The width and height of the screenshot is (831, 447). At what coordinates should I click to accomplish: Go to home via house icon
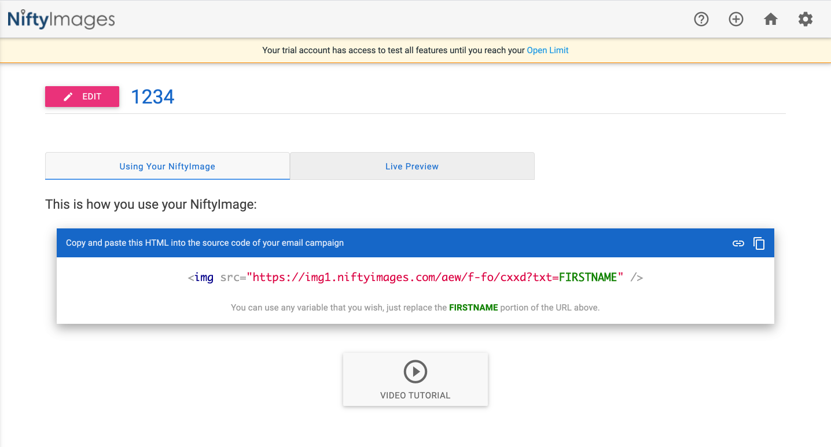coord(771,19)
